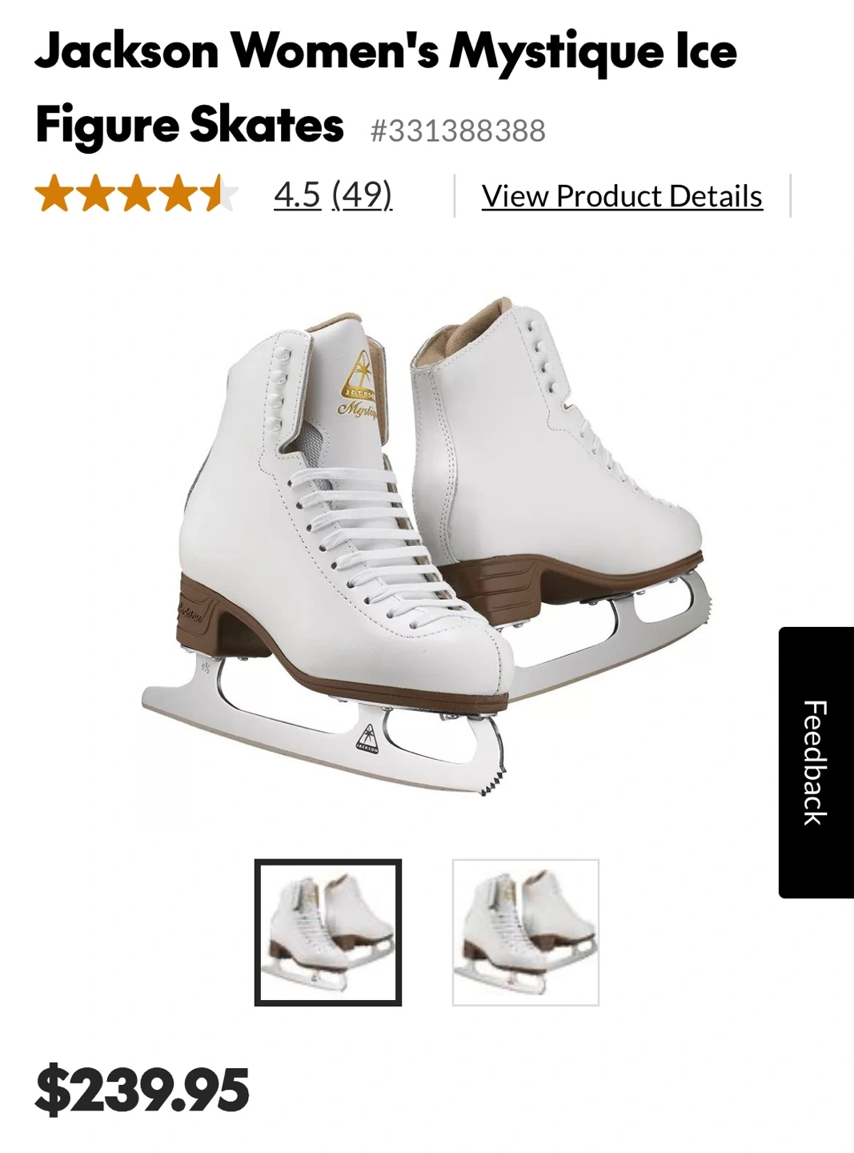Click the item number #331388388

458,131
